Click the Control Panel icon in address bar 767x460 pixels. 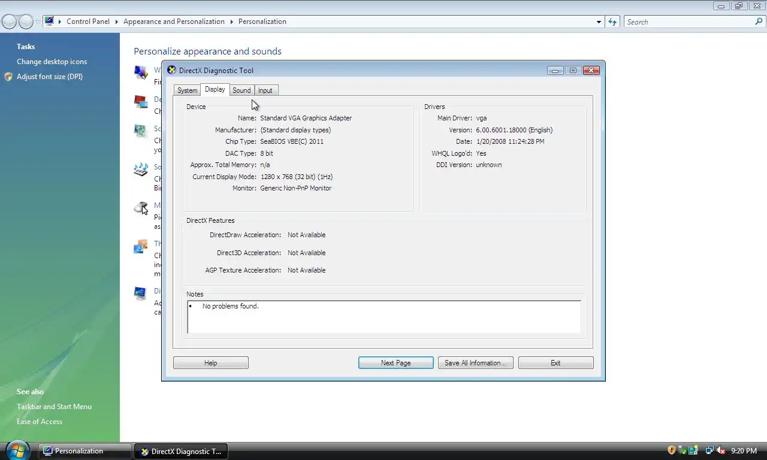point(49,21)
